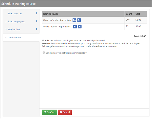This screenshot has width=152, height=119.
Task: Click the En badge for Abusive Conduct Prevention
Action: click(x=74, y=20)
